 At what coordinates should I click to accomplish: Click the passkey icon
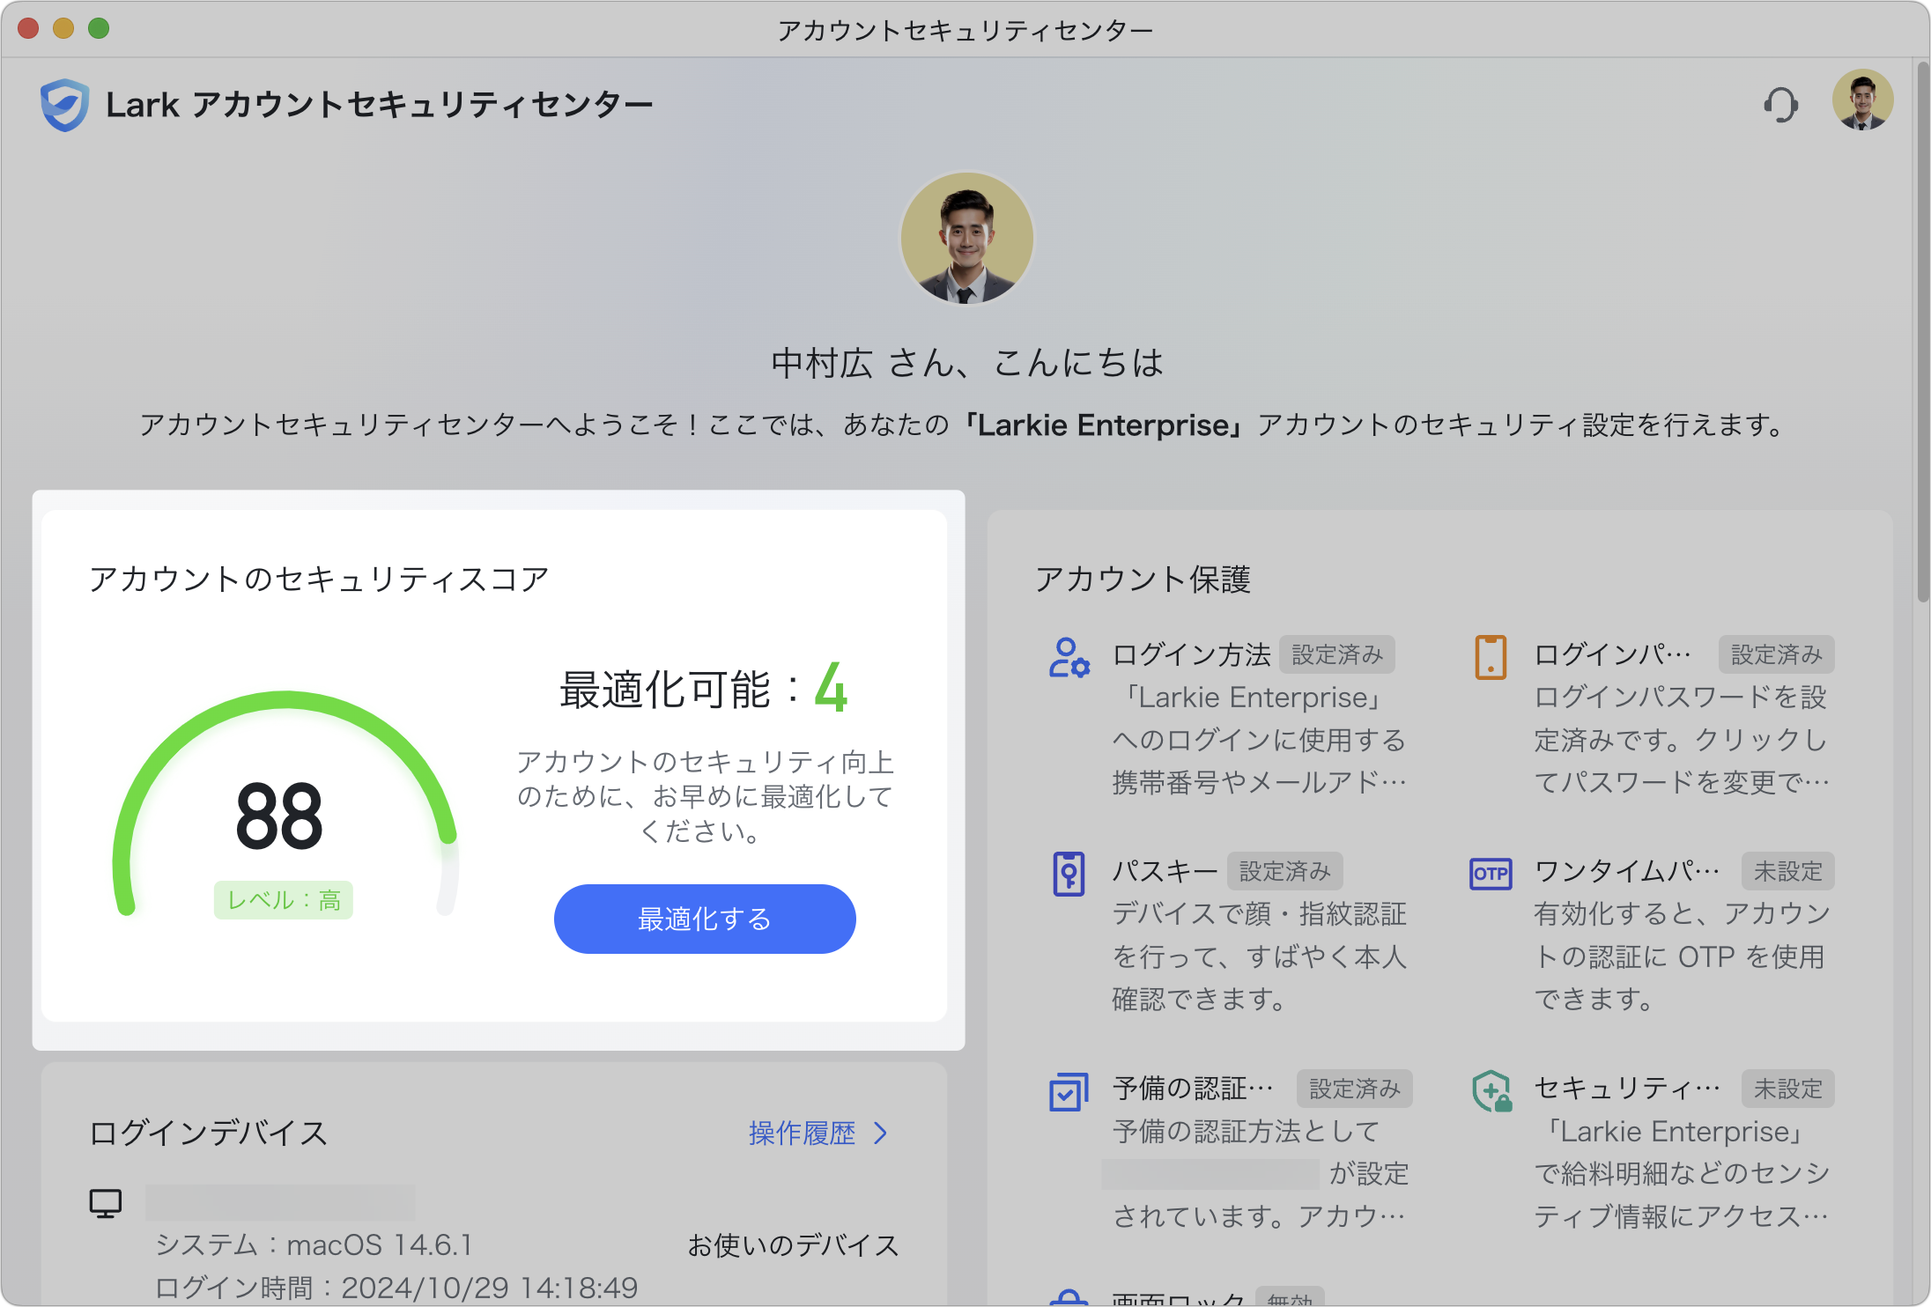tap(1069, 874)
